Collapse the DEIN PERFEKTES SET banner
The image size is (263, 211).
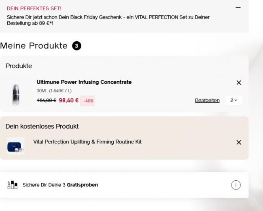(x=238, y=8)
